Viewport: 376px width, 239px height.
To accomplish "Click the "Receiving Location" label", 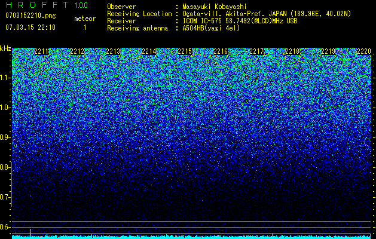I will [x=139, y=14].
